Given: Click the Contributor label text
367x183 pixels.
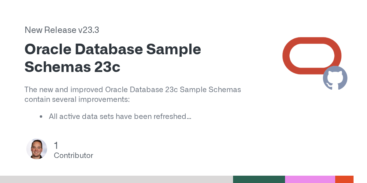Looking at the screenshot, I should click(x=73, y=155).
